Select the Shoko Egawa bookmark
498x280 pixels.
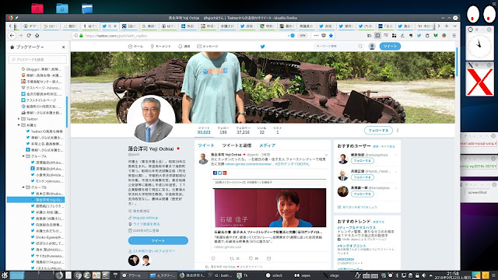[47, 237]
